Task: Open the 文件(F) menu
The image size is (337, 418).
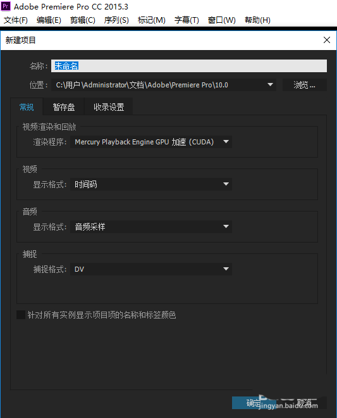Action: [x=16, y=20]
